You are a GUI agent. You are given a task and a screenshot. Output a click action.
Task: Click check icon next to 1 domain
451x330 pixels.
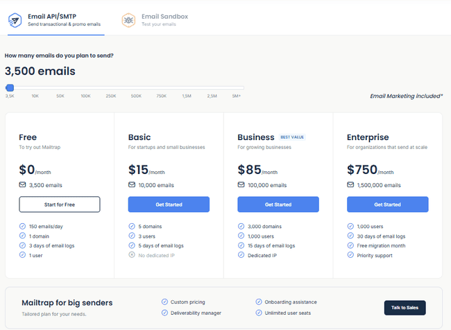(22, 236)
